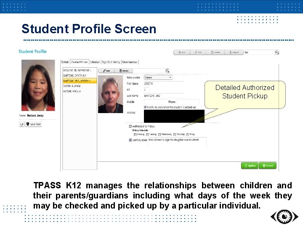Click the green Cancel button
Image resolution: width=303 pixels, height=227 pixels.
(268, 166)
